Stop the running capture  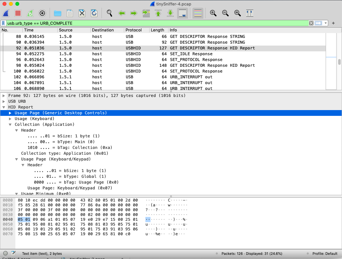pos(18,13)
